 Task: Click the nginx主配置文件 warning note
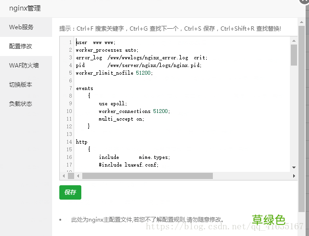click(147, 219)
